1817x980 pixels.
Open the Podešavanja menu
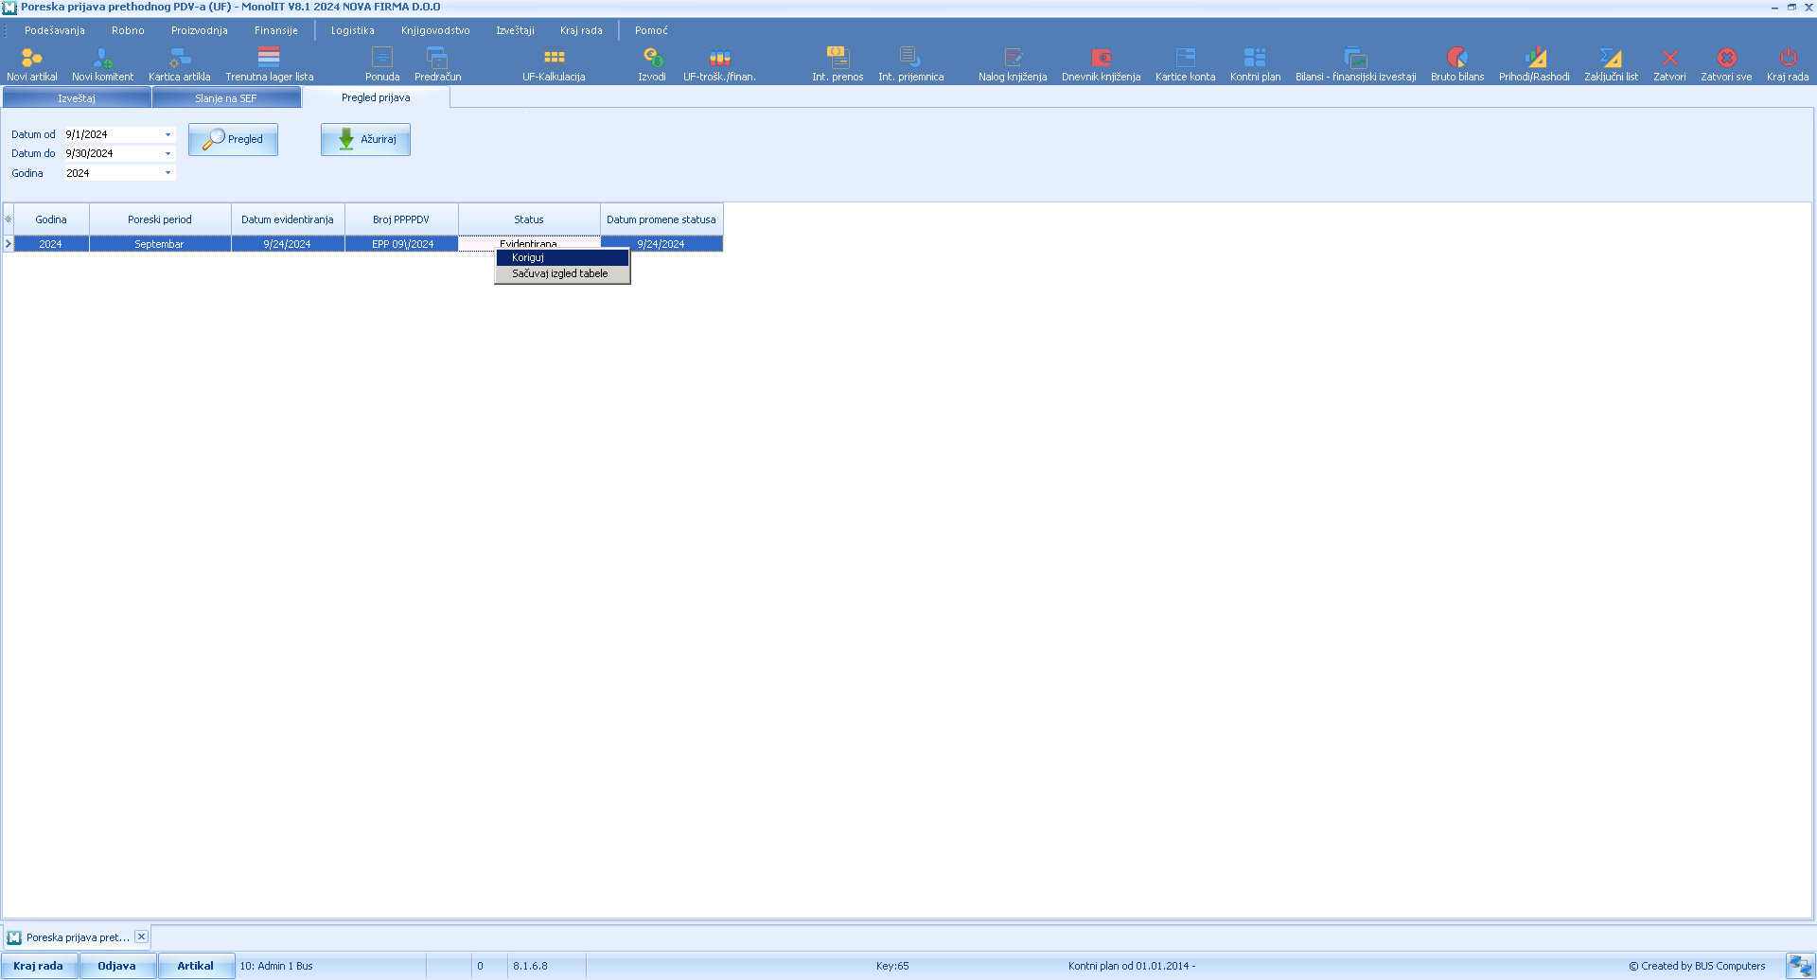click(x=55, y=30)
